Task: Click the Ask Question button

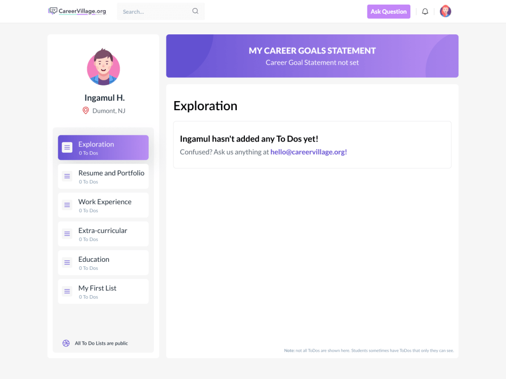Action: (389, 12)
